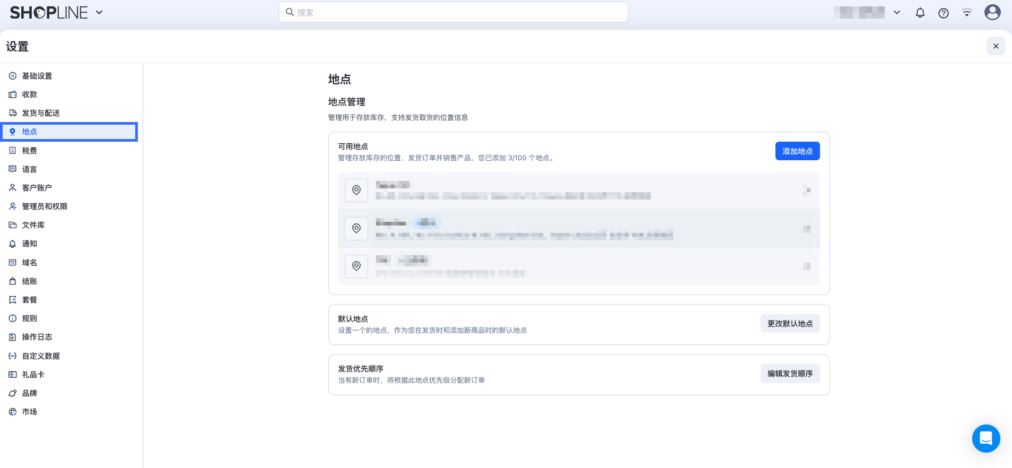
Task: Go to 礼品卡 settings
Action: [x=70, y=375]
